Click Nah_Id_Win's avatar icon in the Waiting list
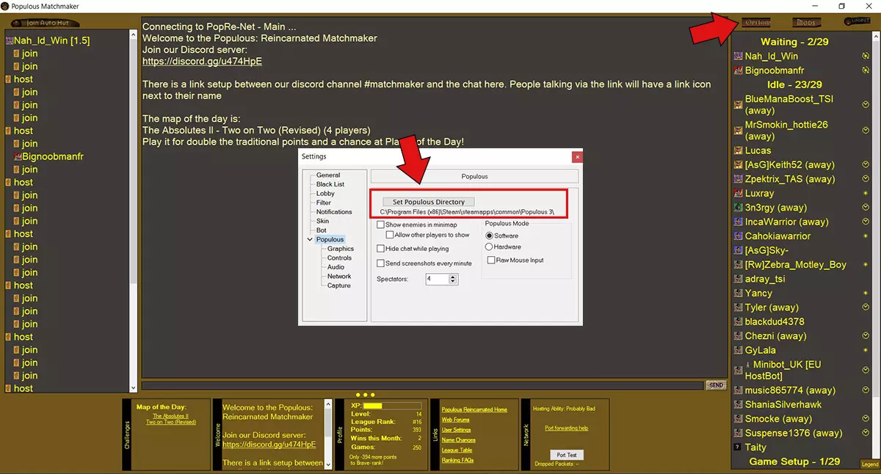Viewport: 881px width, 474px height. [738, 56]
